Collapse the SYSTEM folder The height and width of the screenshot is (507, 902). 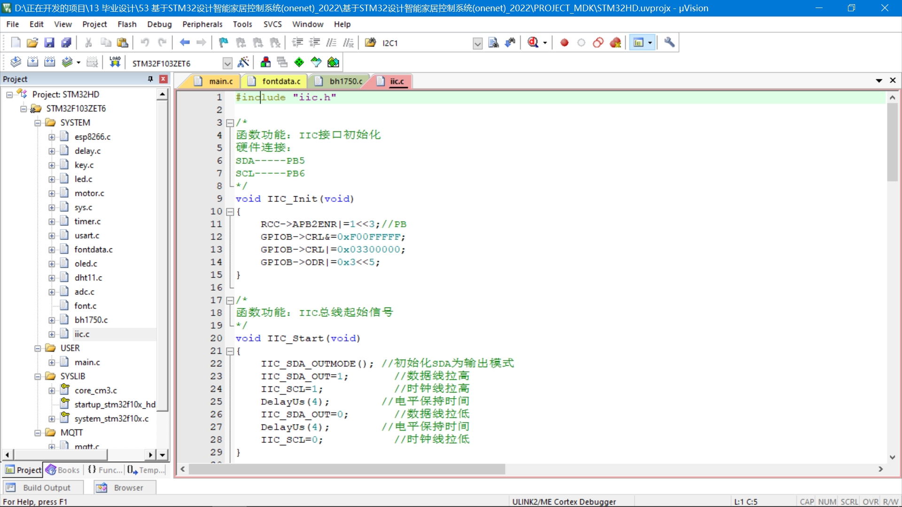[38, 123]
